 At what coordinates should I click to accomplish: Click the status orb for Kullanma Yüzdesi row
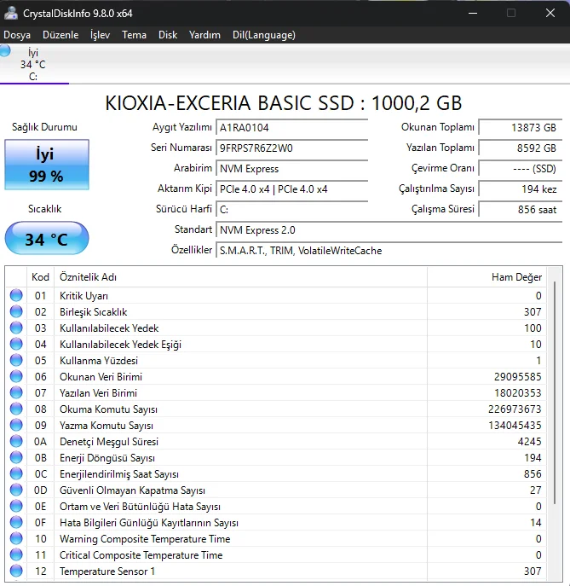(x=16, y=360)
